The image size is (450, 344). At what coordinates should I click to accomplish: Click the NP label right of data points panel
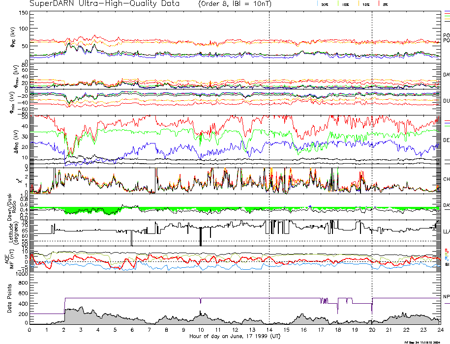446,298
